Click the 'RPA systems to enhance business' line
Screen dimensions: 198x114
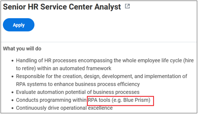tap(78, 84)
